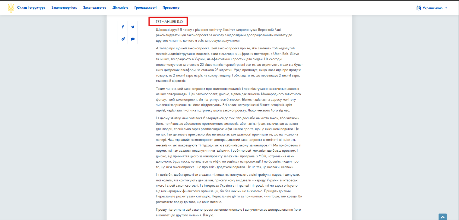This screenshot has width=459, height=220.
Task: Share the page via Telegram
Action: pyautogui.click(x=123, y=39)
